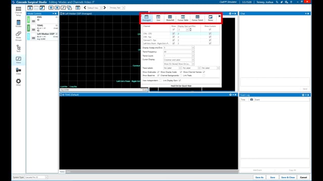
Task: Open first Trace Labels dropdown
Action: pyautogui.click(x=173, y=68)
